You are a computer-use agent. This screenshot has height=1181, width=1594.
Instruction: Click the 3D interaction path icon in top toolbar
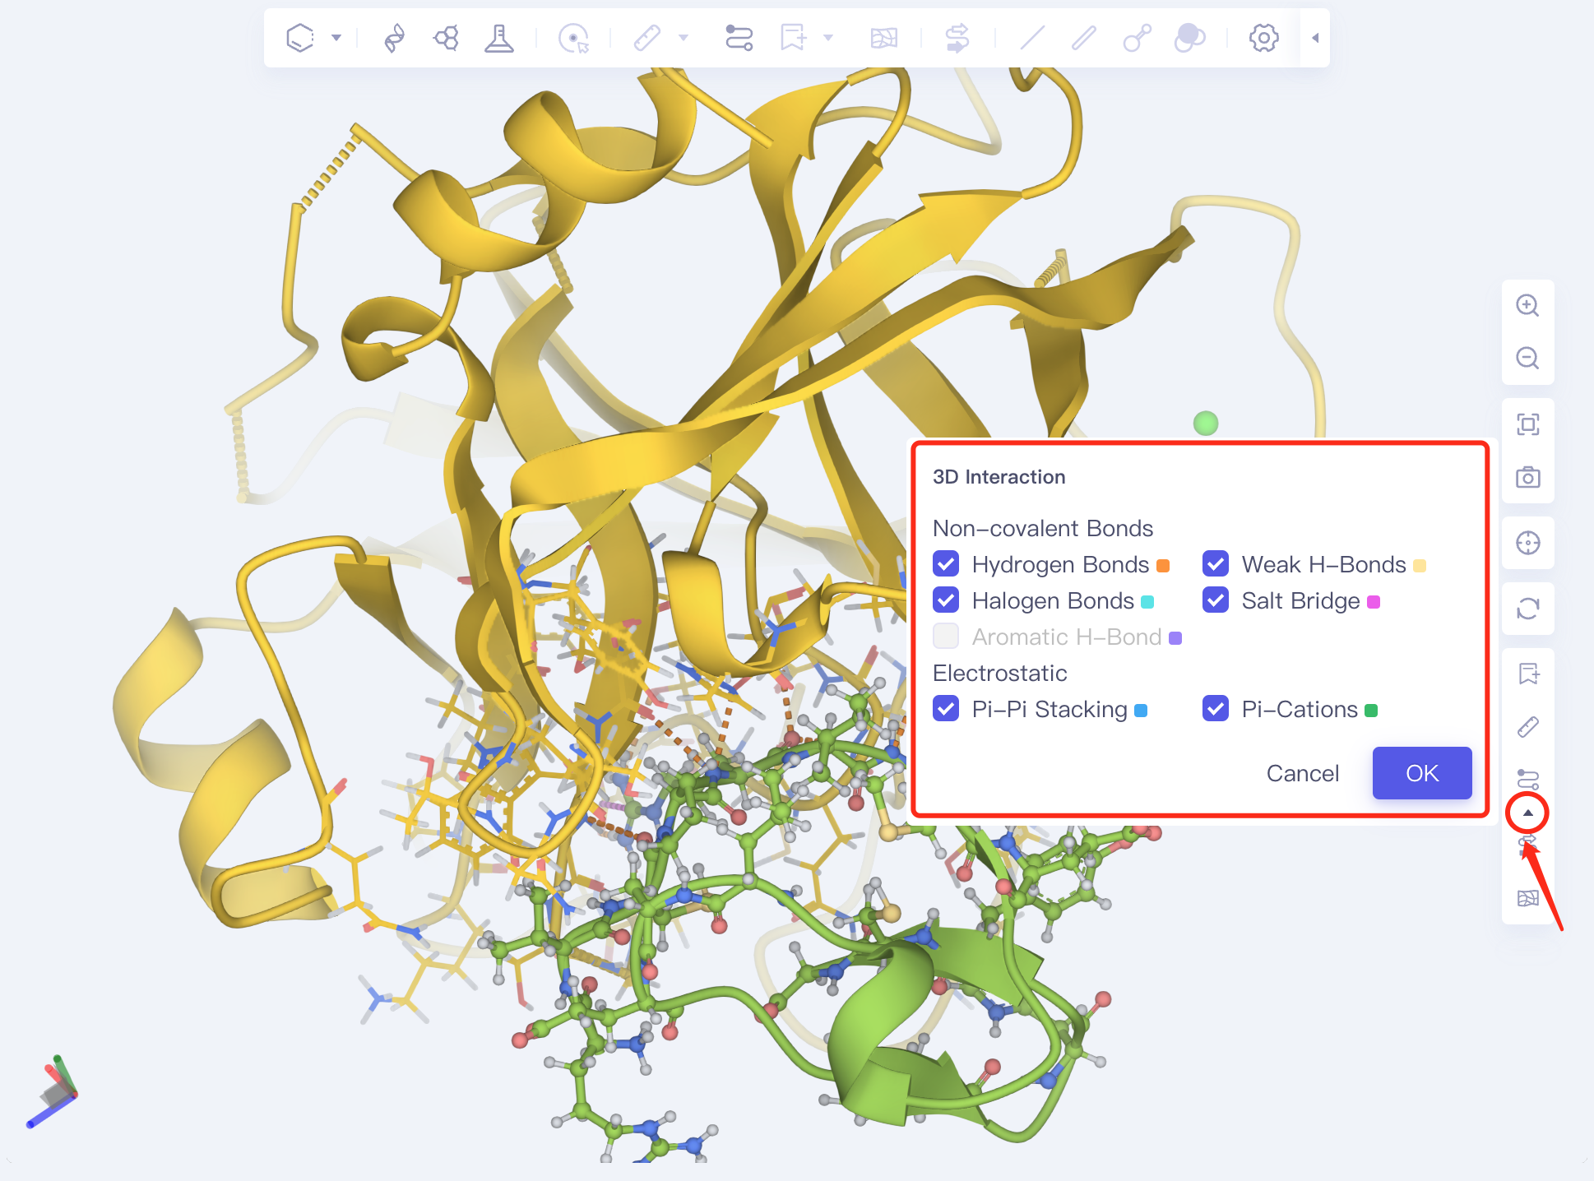click(x=739, y=38)
